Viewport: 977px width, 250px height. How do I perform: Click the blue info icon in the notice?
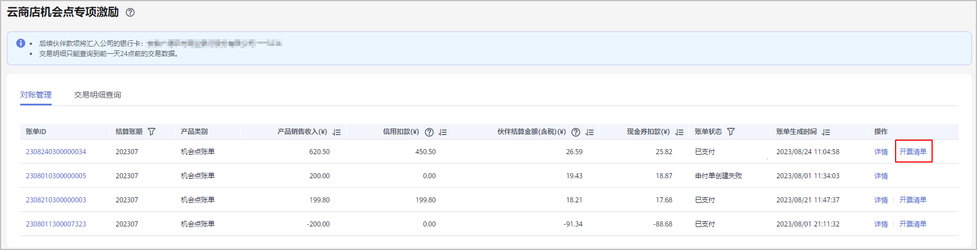(21, 43)
